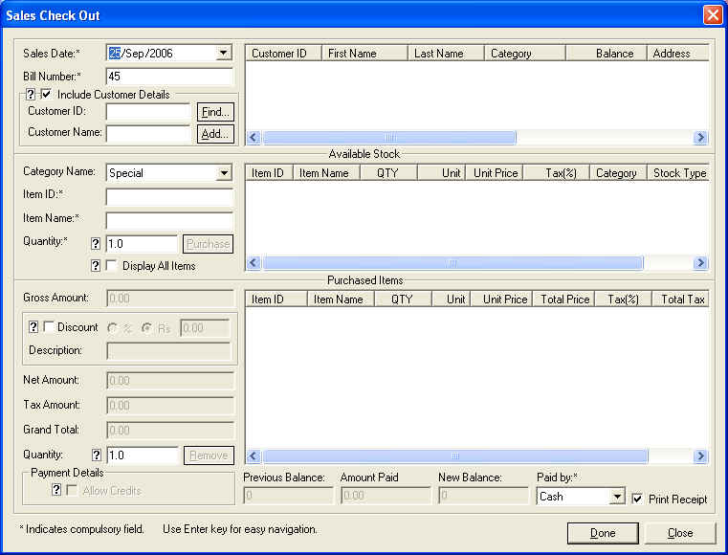This screenshot has height=555, width=728.
Task: Click QTY header in Available Stock
Action: 388,173
